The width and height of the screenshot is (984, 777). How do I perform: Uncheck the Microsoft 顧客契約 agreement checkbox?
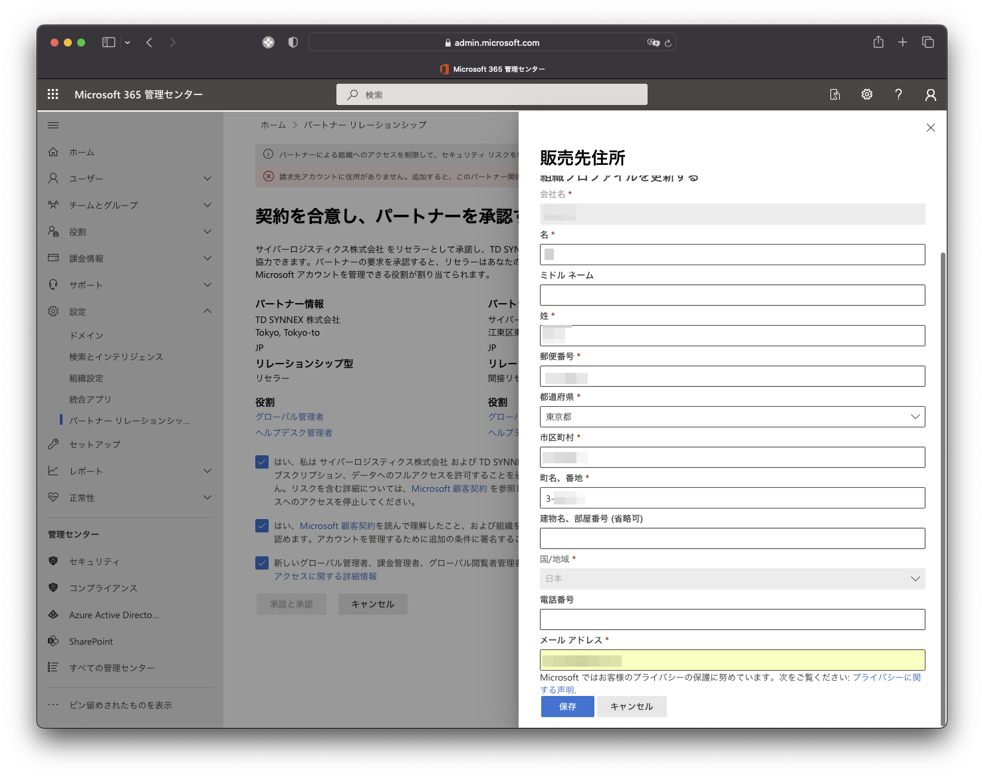262,526
